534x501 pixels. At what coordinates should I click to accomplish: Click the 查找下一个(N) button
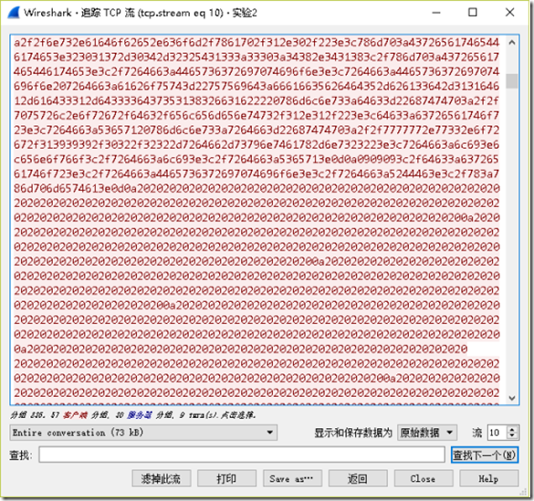(x=485, y=454)
